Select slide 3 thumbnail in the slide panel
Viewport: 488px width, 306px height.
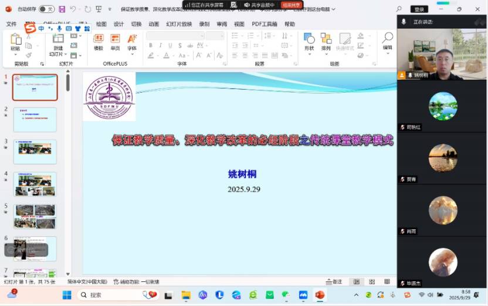[35, 152]
